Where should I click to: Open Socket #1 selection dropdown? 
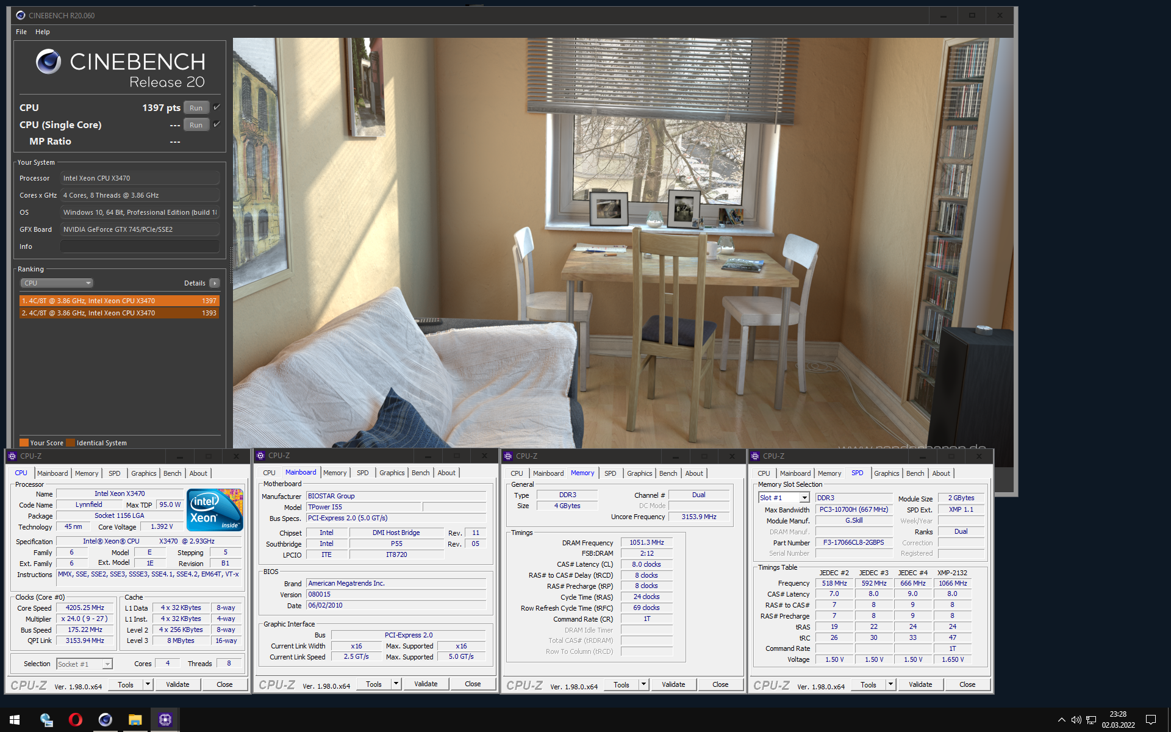84,664
